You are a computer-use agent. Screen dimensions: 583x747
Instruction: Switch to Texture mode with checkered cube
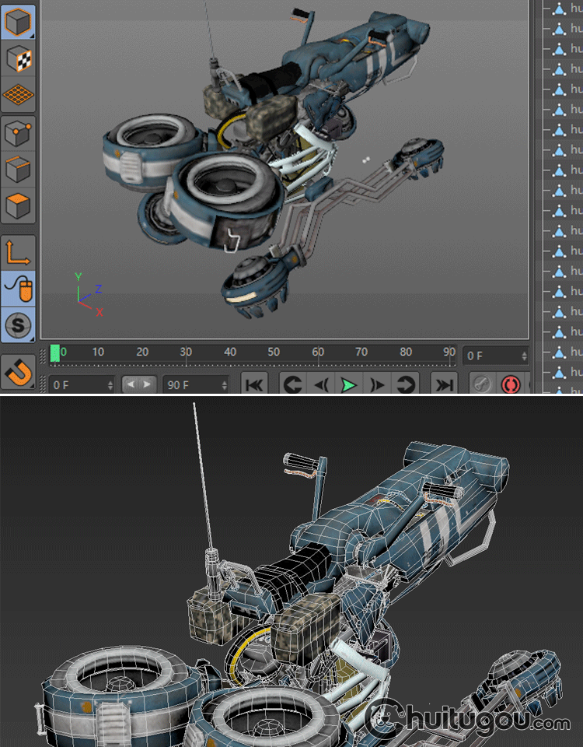(19, 58)
